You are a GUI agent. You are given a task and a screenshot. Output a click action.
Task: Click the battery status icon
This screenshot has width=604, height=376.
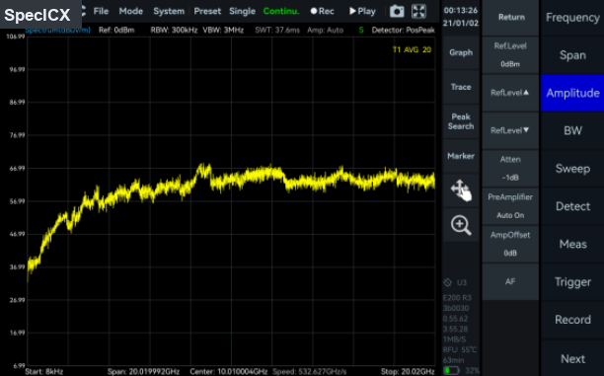(x=451, y=371)
